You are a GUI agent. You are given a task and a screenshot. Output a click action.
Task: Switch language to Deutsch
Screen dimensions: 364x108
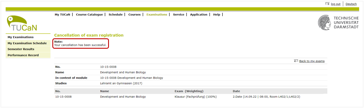[351, 4]
